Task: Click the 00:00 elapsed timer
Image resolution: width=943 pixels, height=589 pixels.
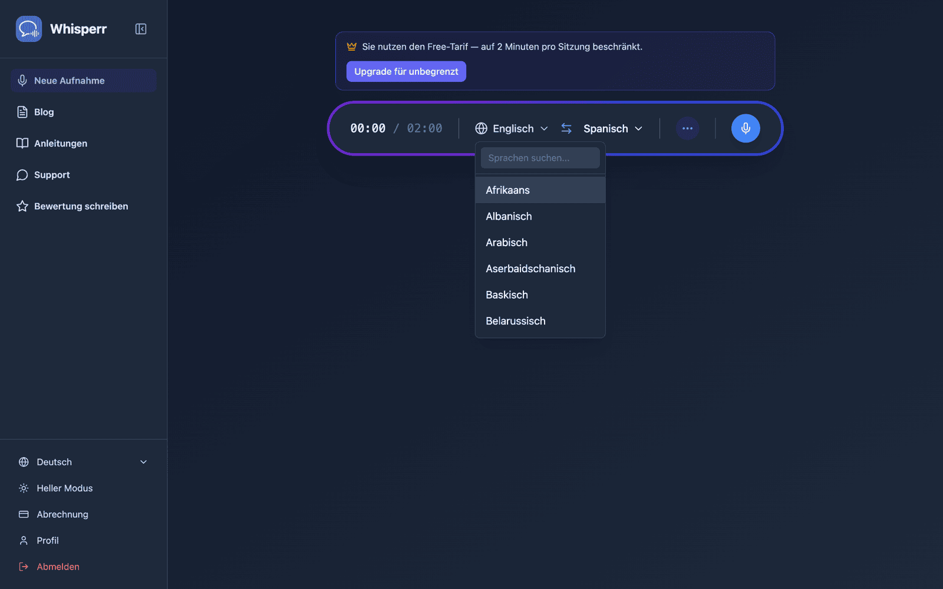Action: tap(368, 128)
